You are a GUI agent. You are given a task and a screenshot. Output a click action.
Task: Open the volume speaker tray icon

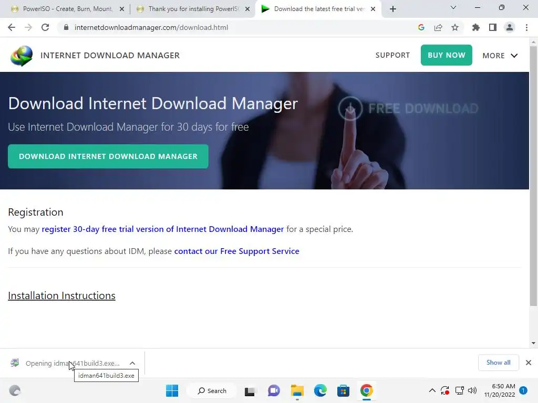pos(472,390)
